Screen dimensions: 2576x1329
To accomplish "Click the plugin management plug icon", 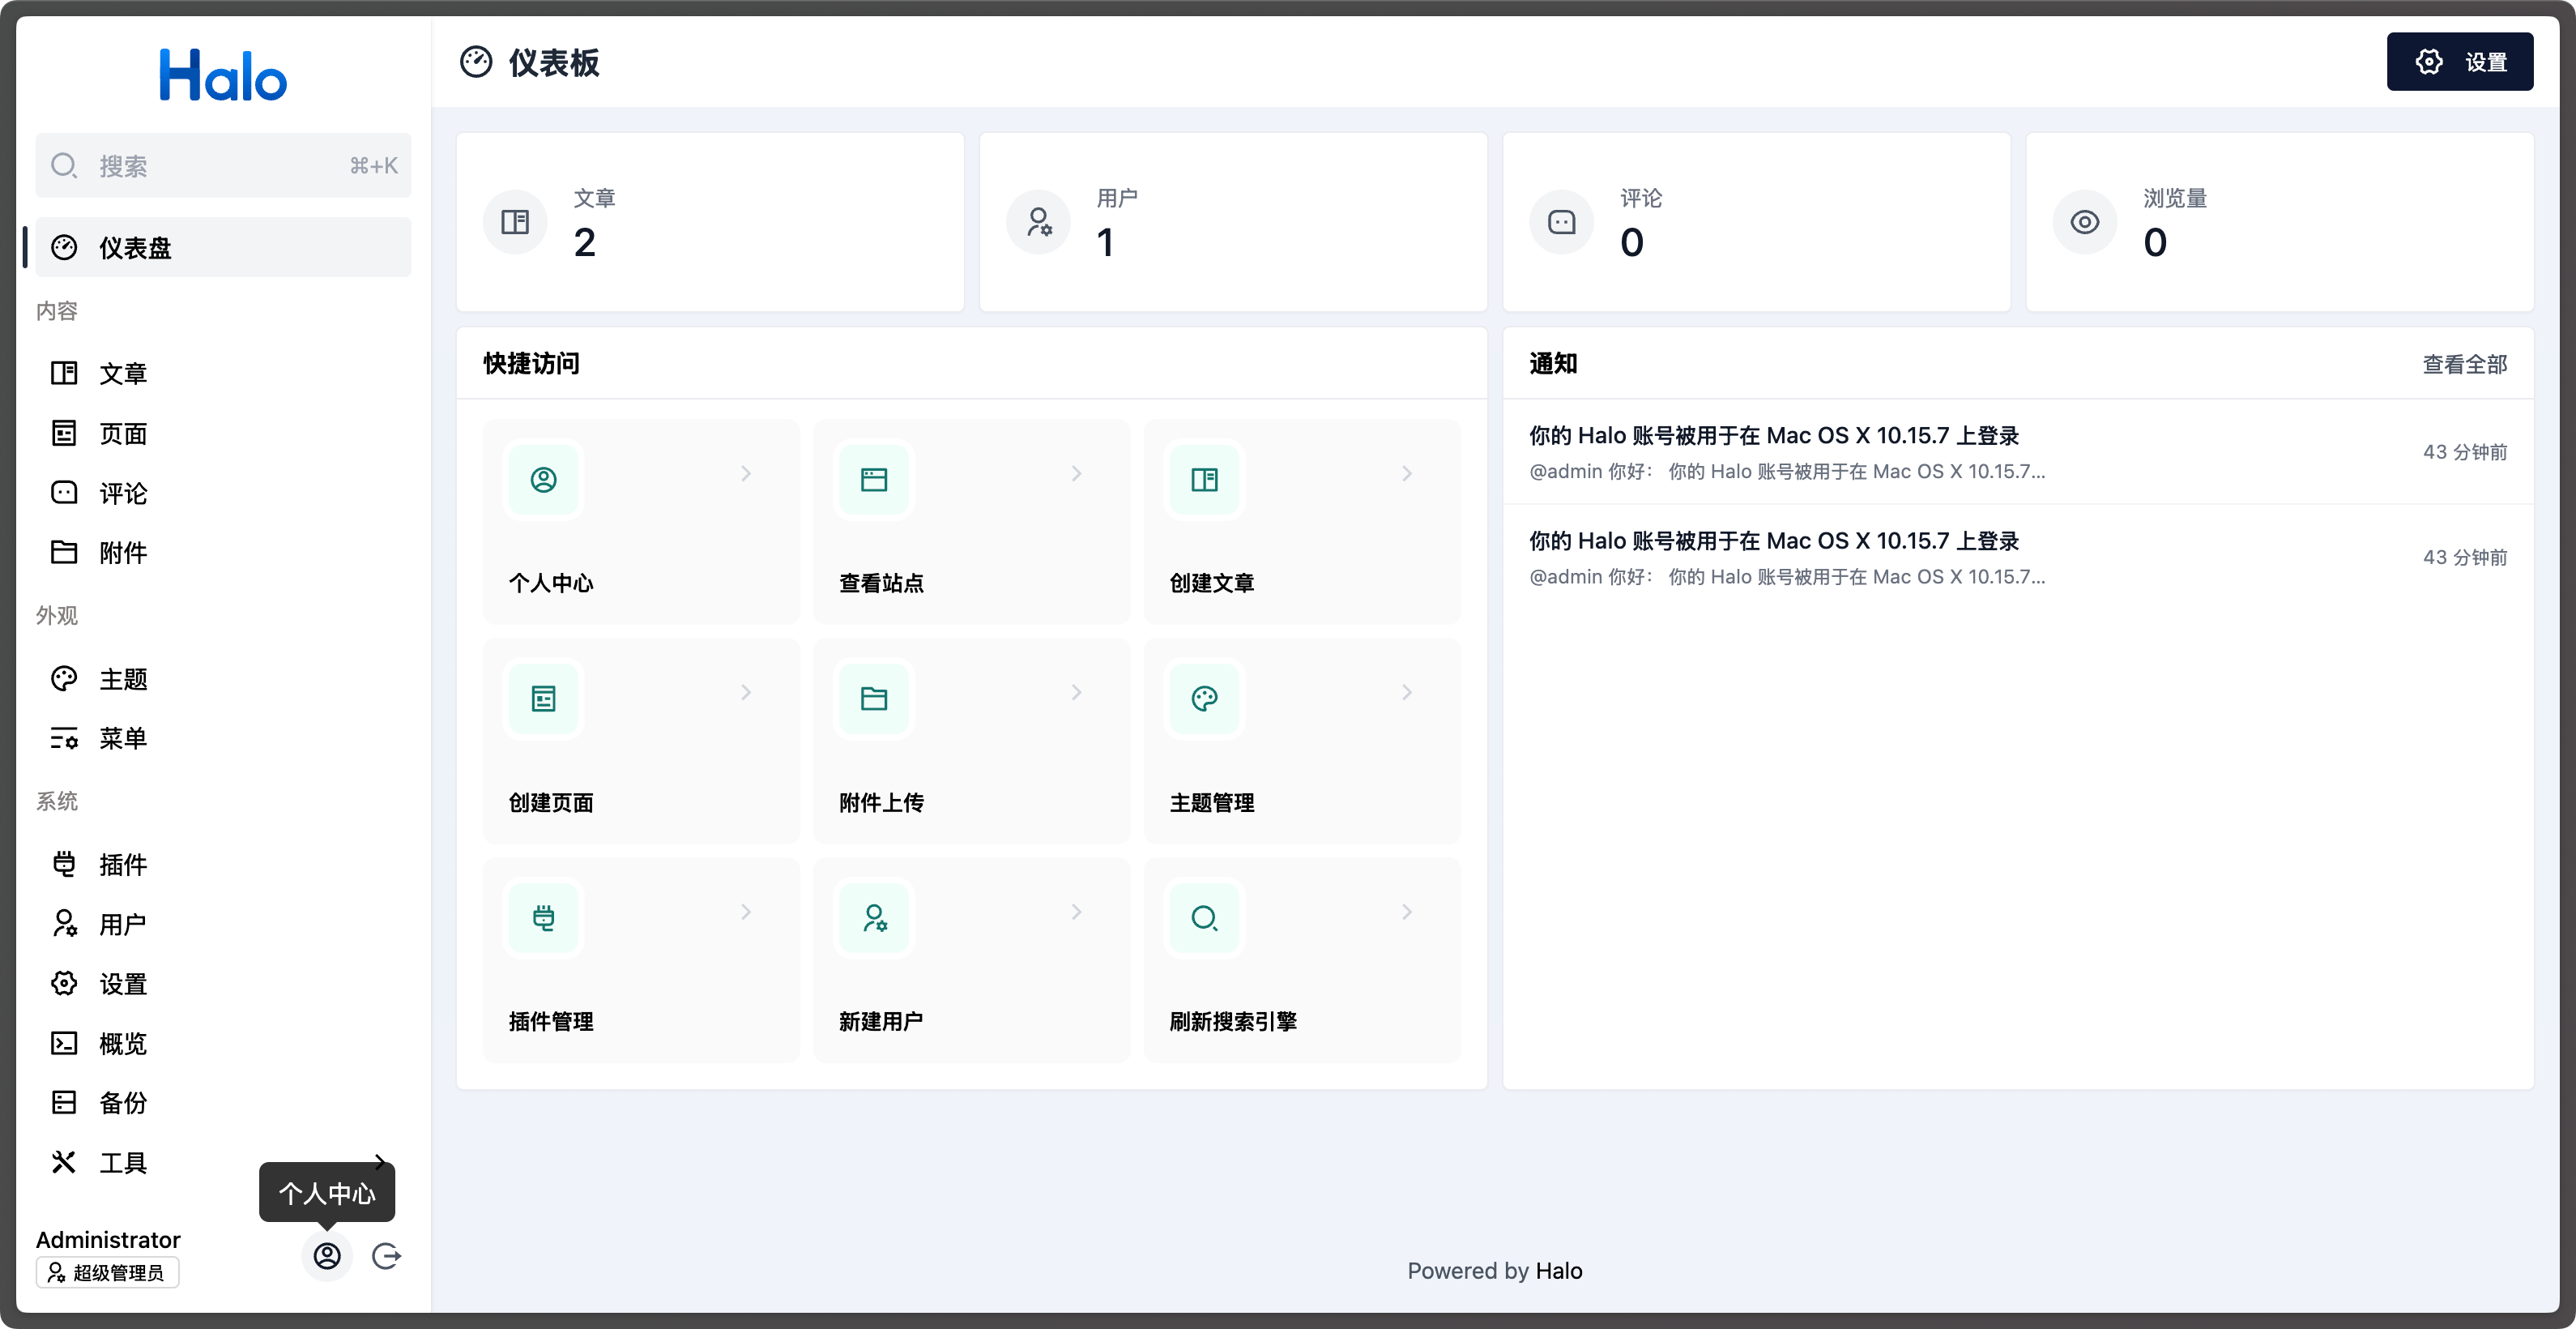I will pyautogui.click(x=544, y=918).
